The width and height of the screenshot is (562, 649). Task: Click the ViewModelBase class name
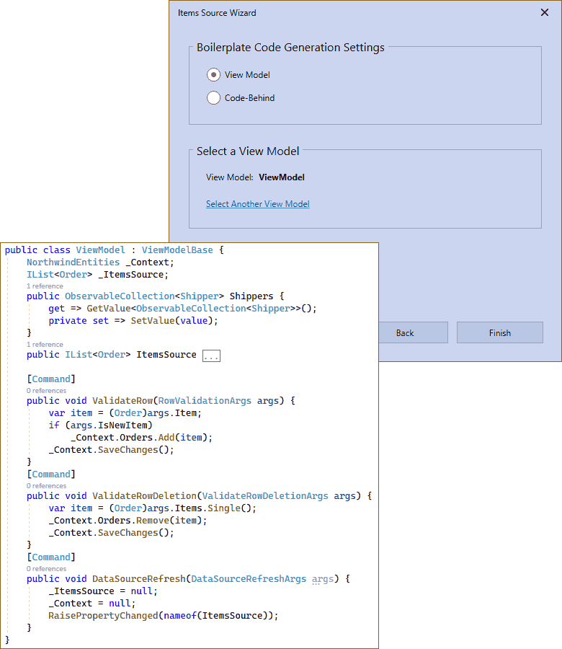(177, 250)
